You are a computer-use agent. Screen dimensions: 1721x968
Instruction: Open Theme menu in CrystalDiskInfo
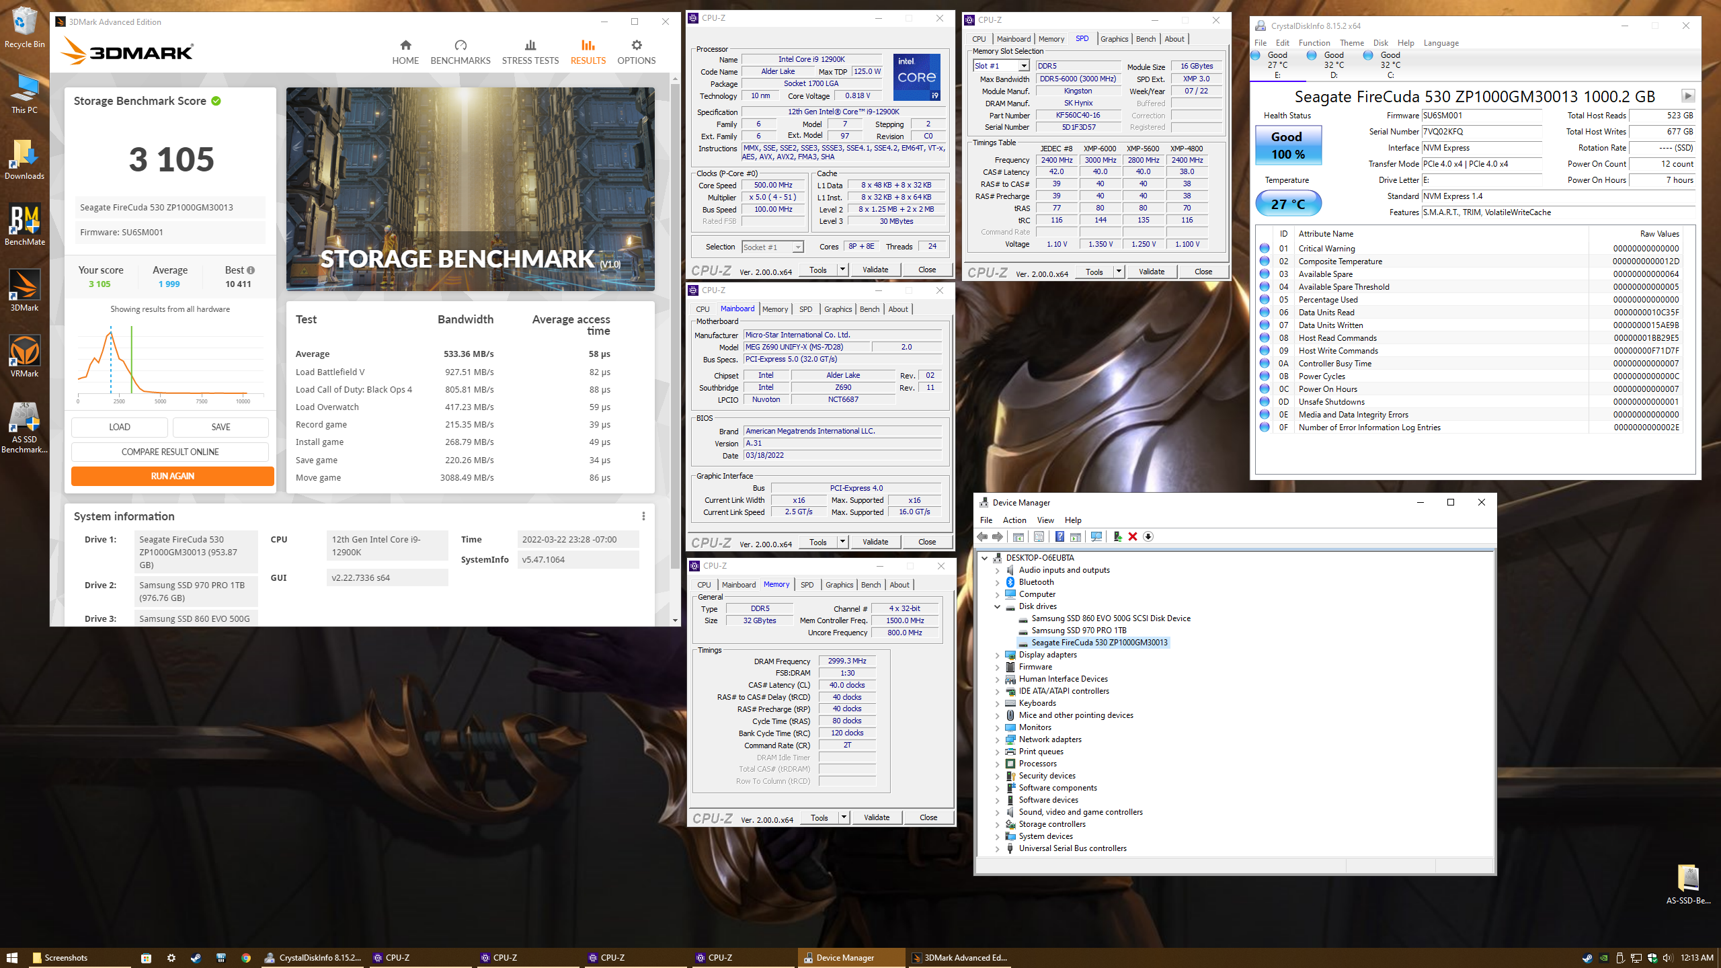click(1351, 43)
